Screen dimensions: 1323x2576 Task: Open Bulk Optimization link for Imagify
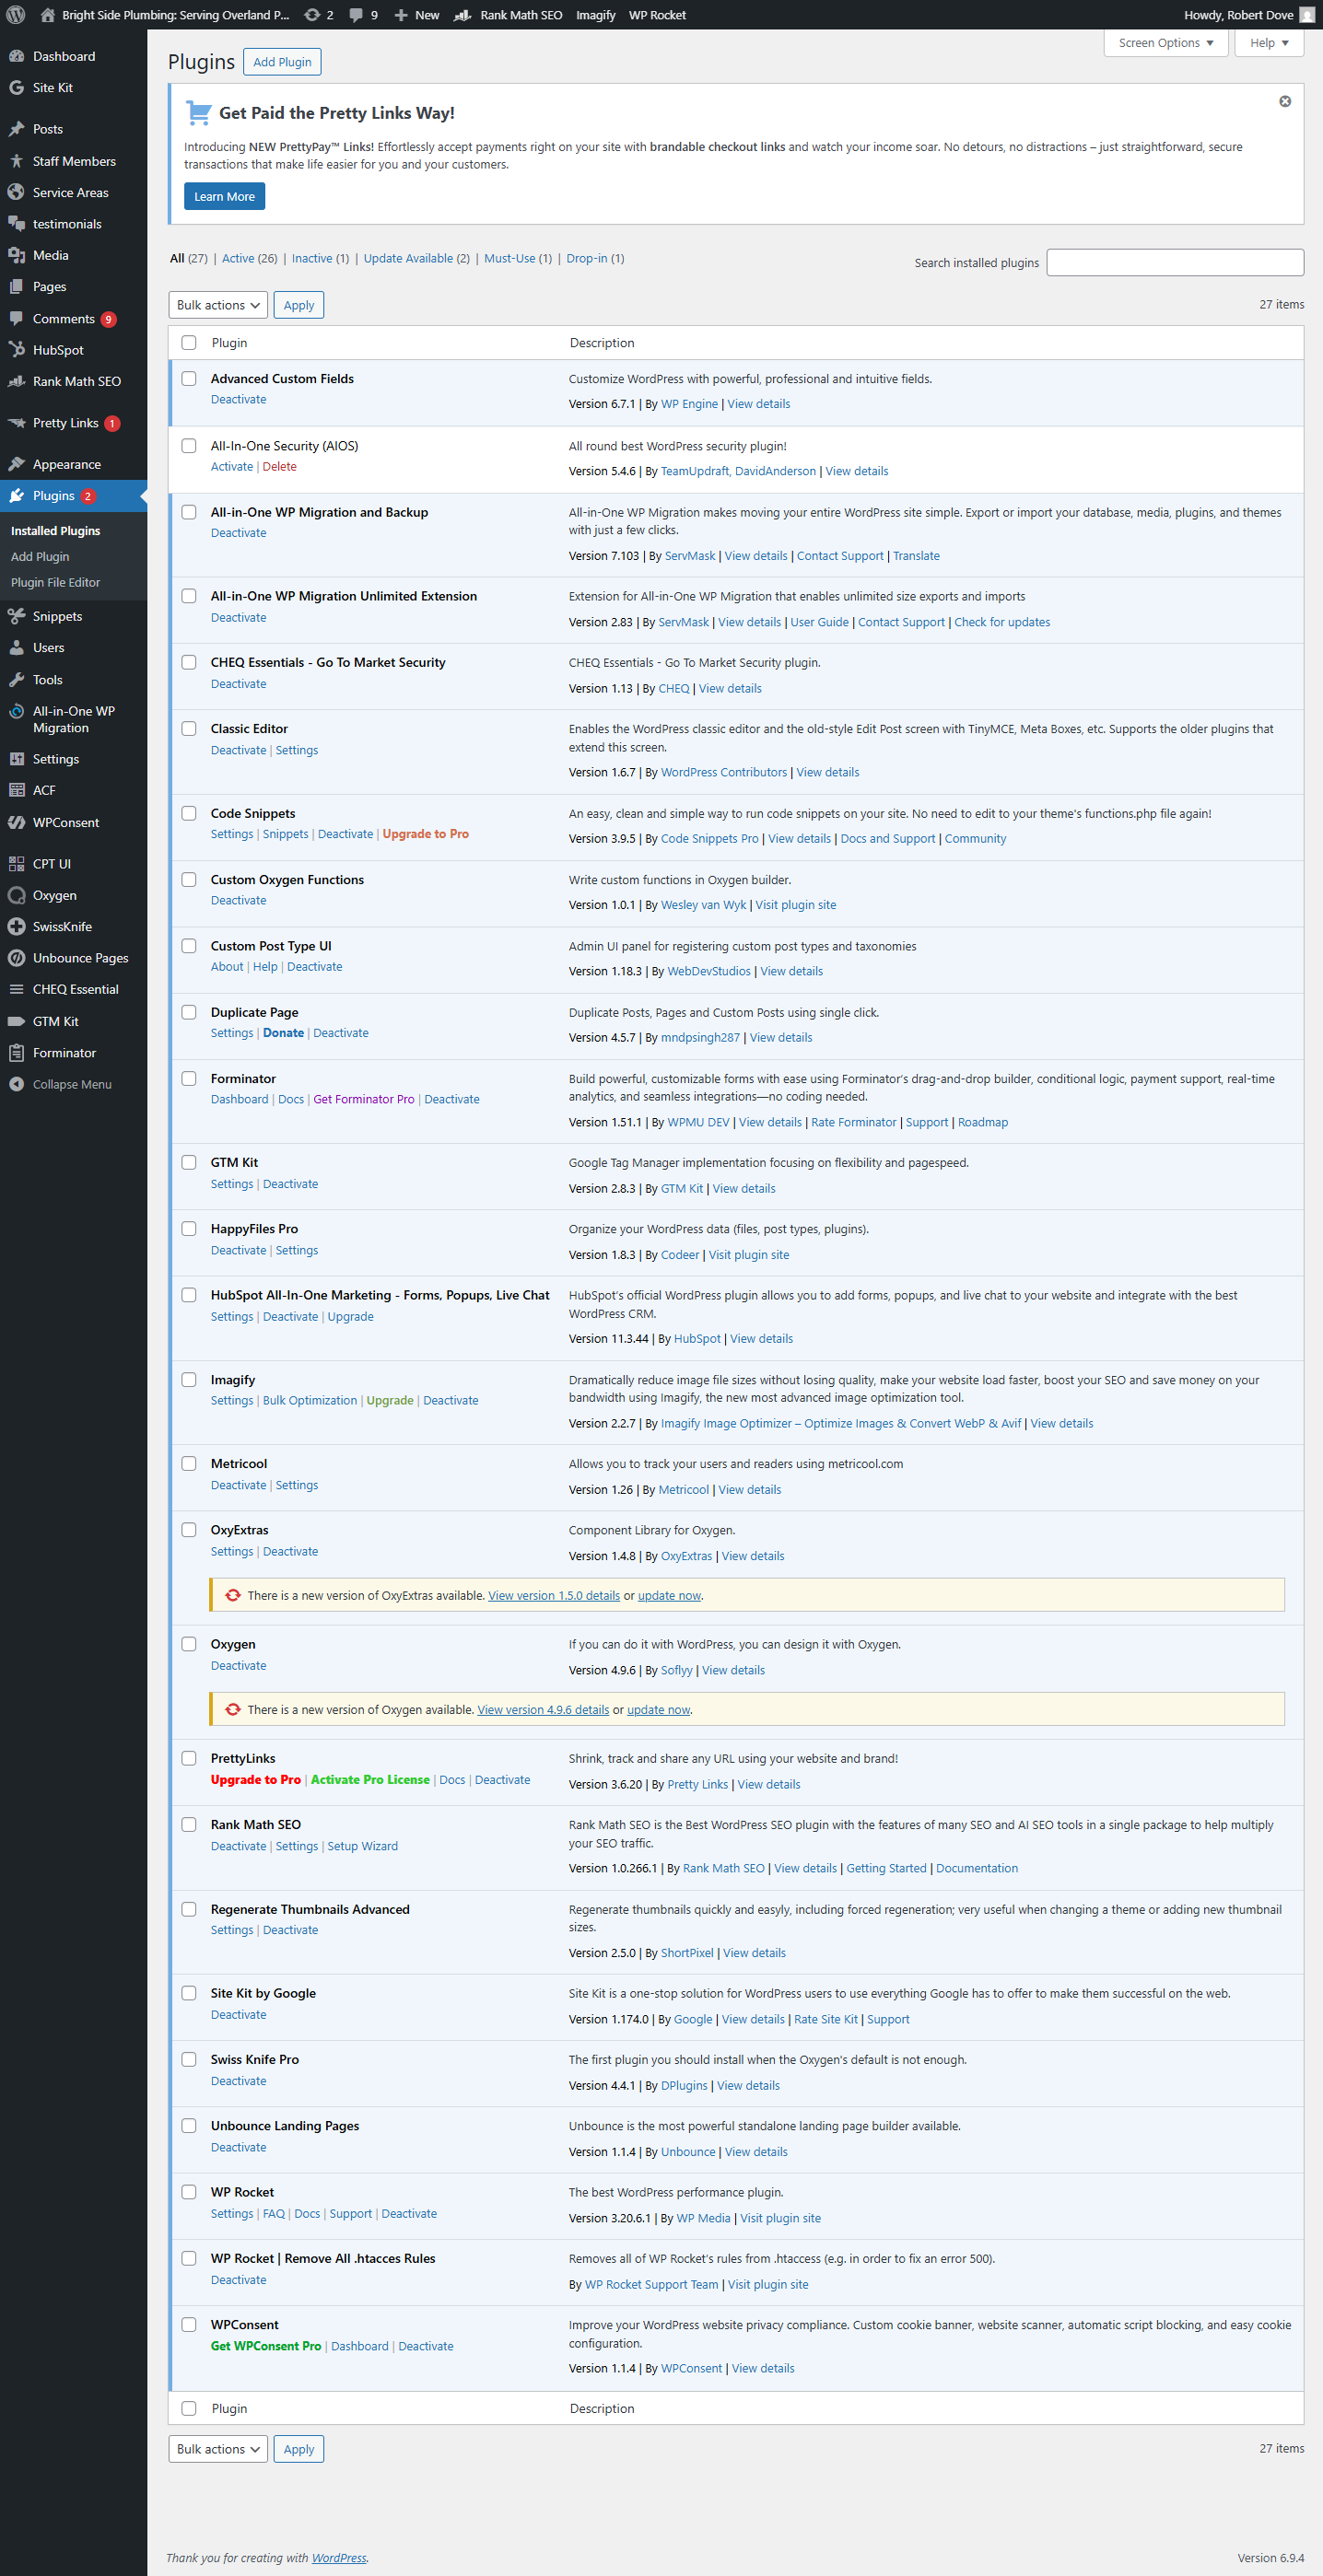pyautogui.click(x=310, y=1401)
